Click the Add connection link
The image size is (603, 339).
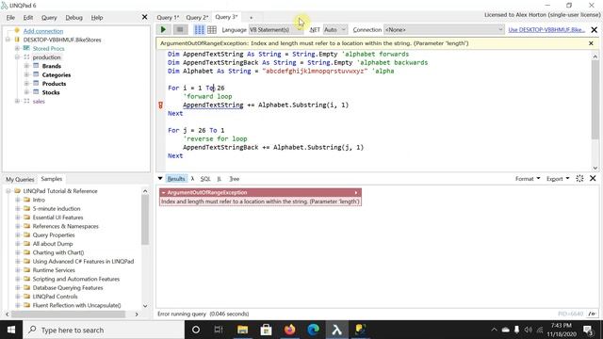click(x=43, y=31)
